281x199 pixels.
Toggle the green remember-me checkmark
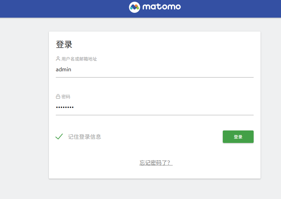[59, 137]
